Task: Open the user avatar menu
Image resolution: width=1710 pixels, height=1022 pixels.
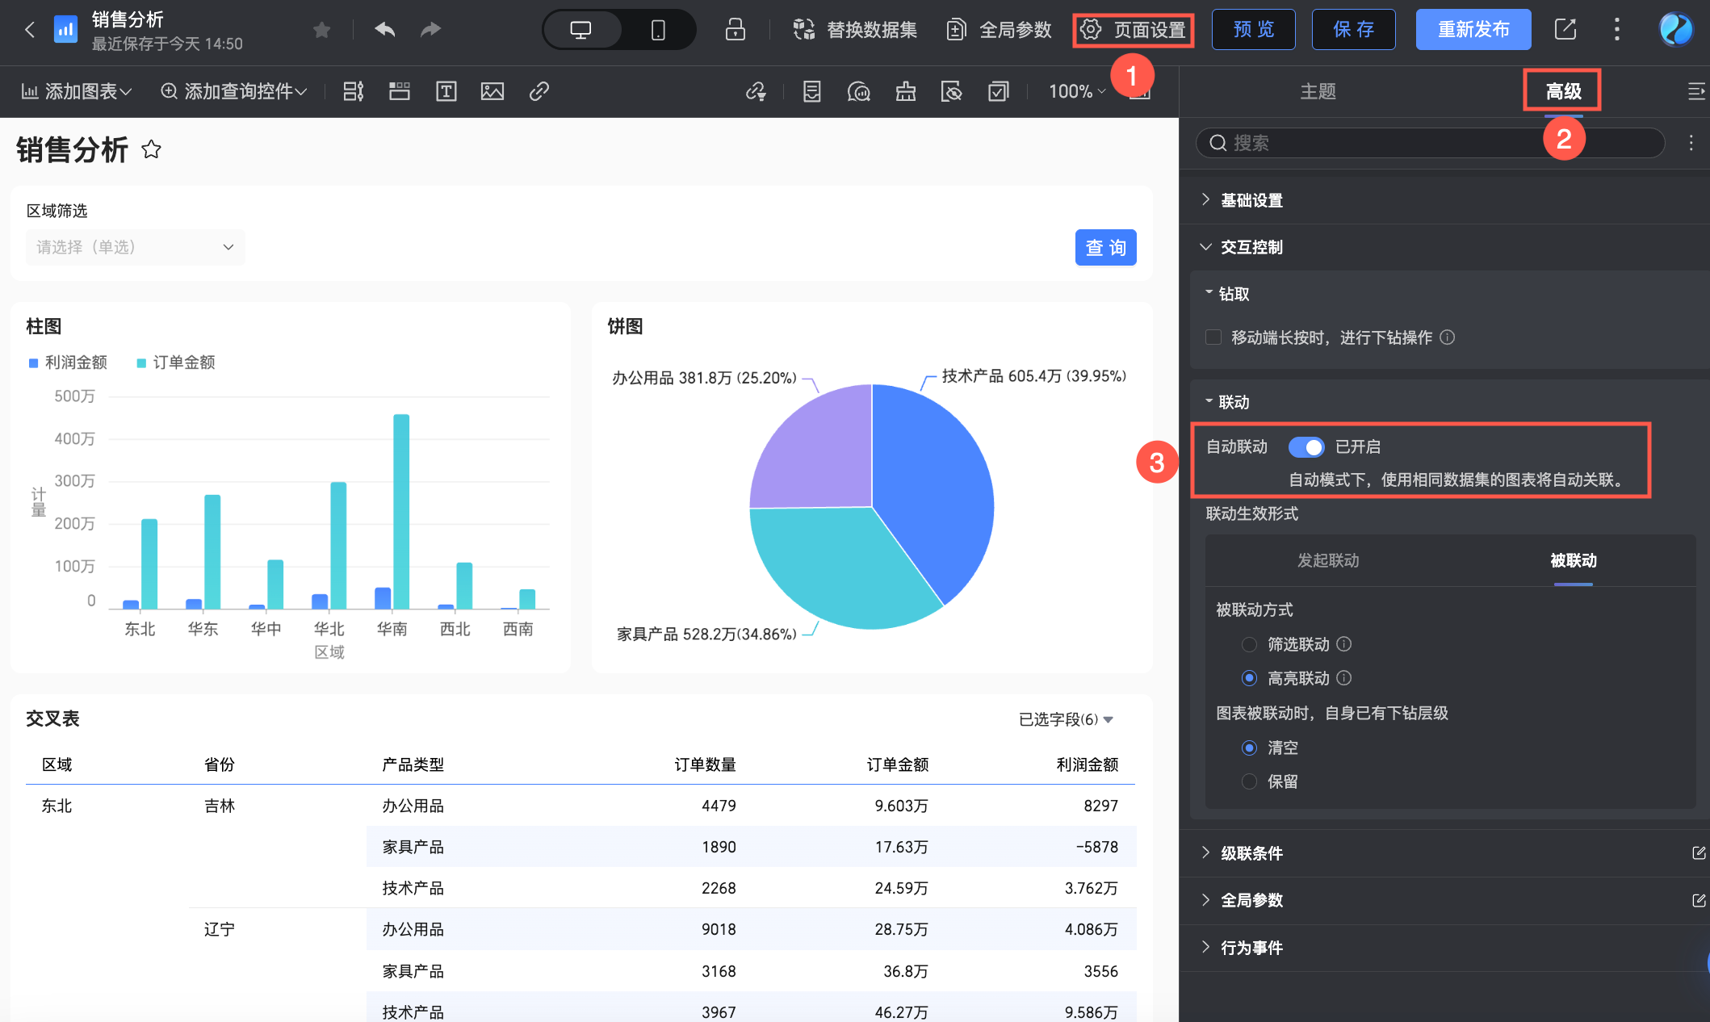Action: [1676, 30]
